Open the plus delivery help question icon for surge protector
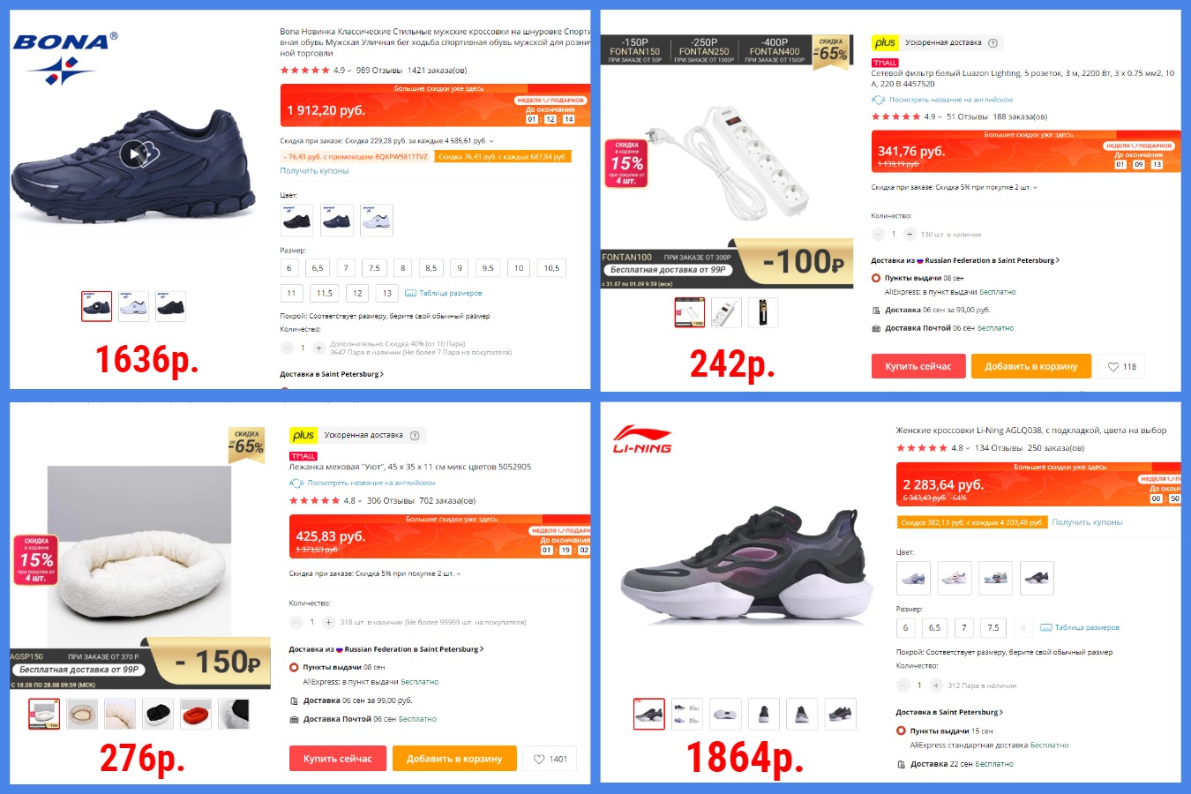Viewport: 1191px width, 794px height. click(x=992, y=43)
